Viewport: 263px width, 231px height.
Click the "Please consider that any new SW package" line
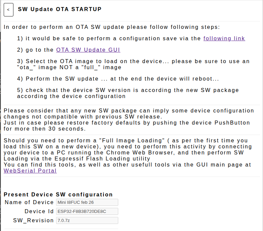pos(129,110)
